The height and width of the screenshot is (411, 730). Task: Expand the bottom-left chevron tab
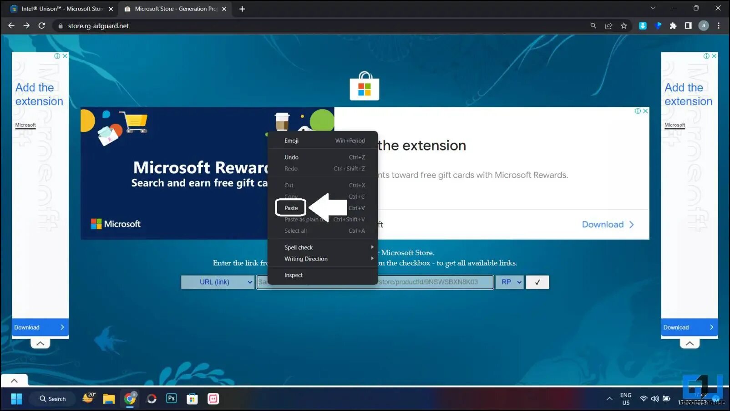pyautogui.click(x=14, y=381)
